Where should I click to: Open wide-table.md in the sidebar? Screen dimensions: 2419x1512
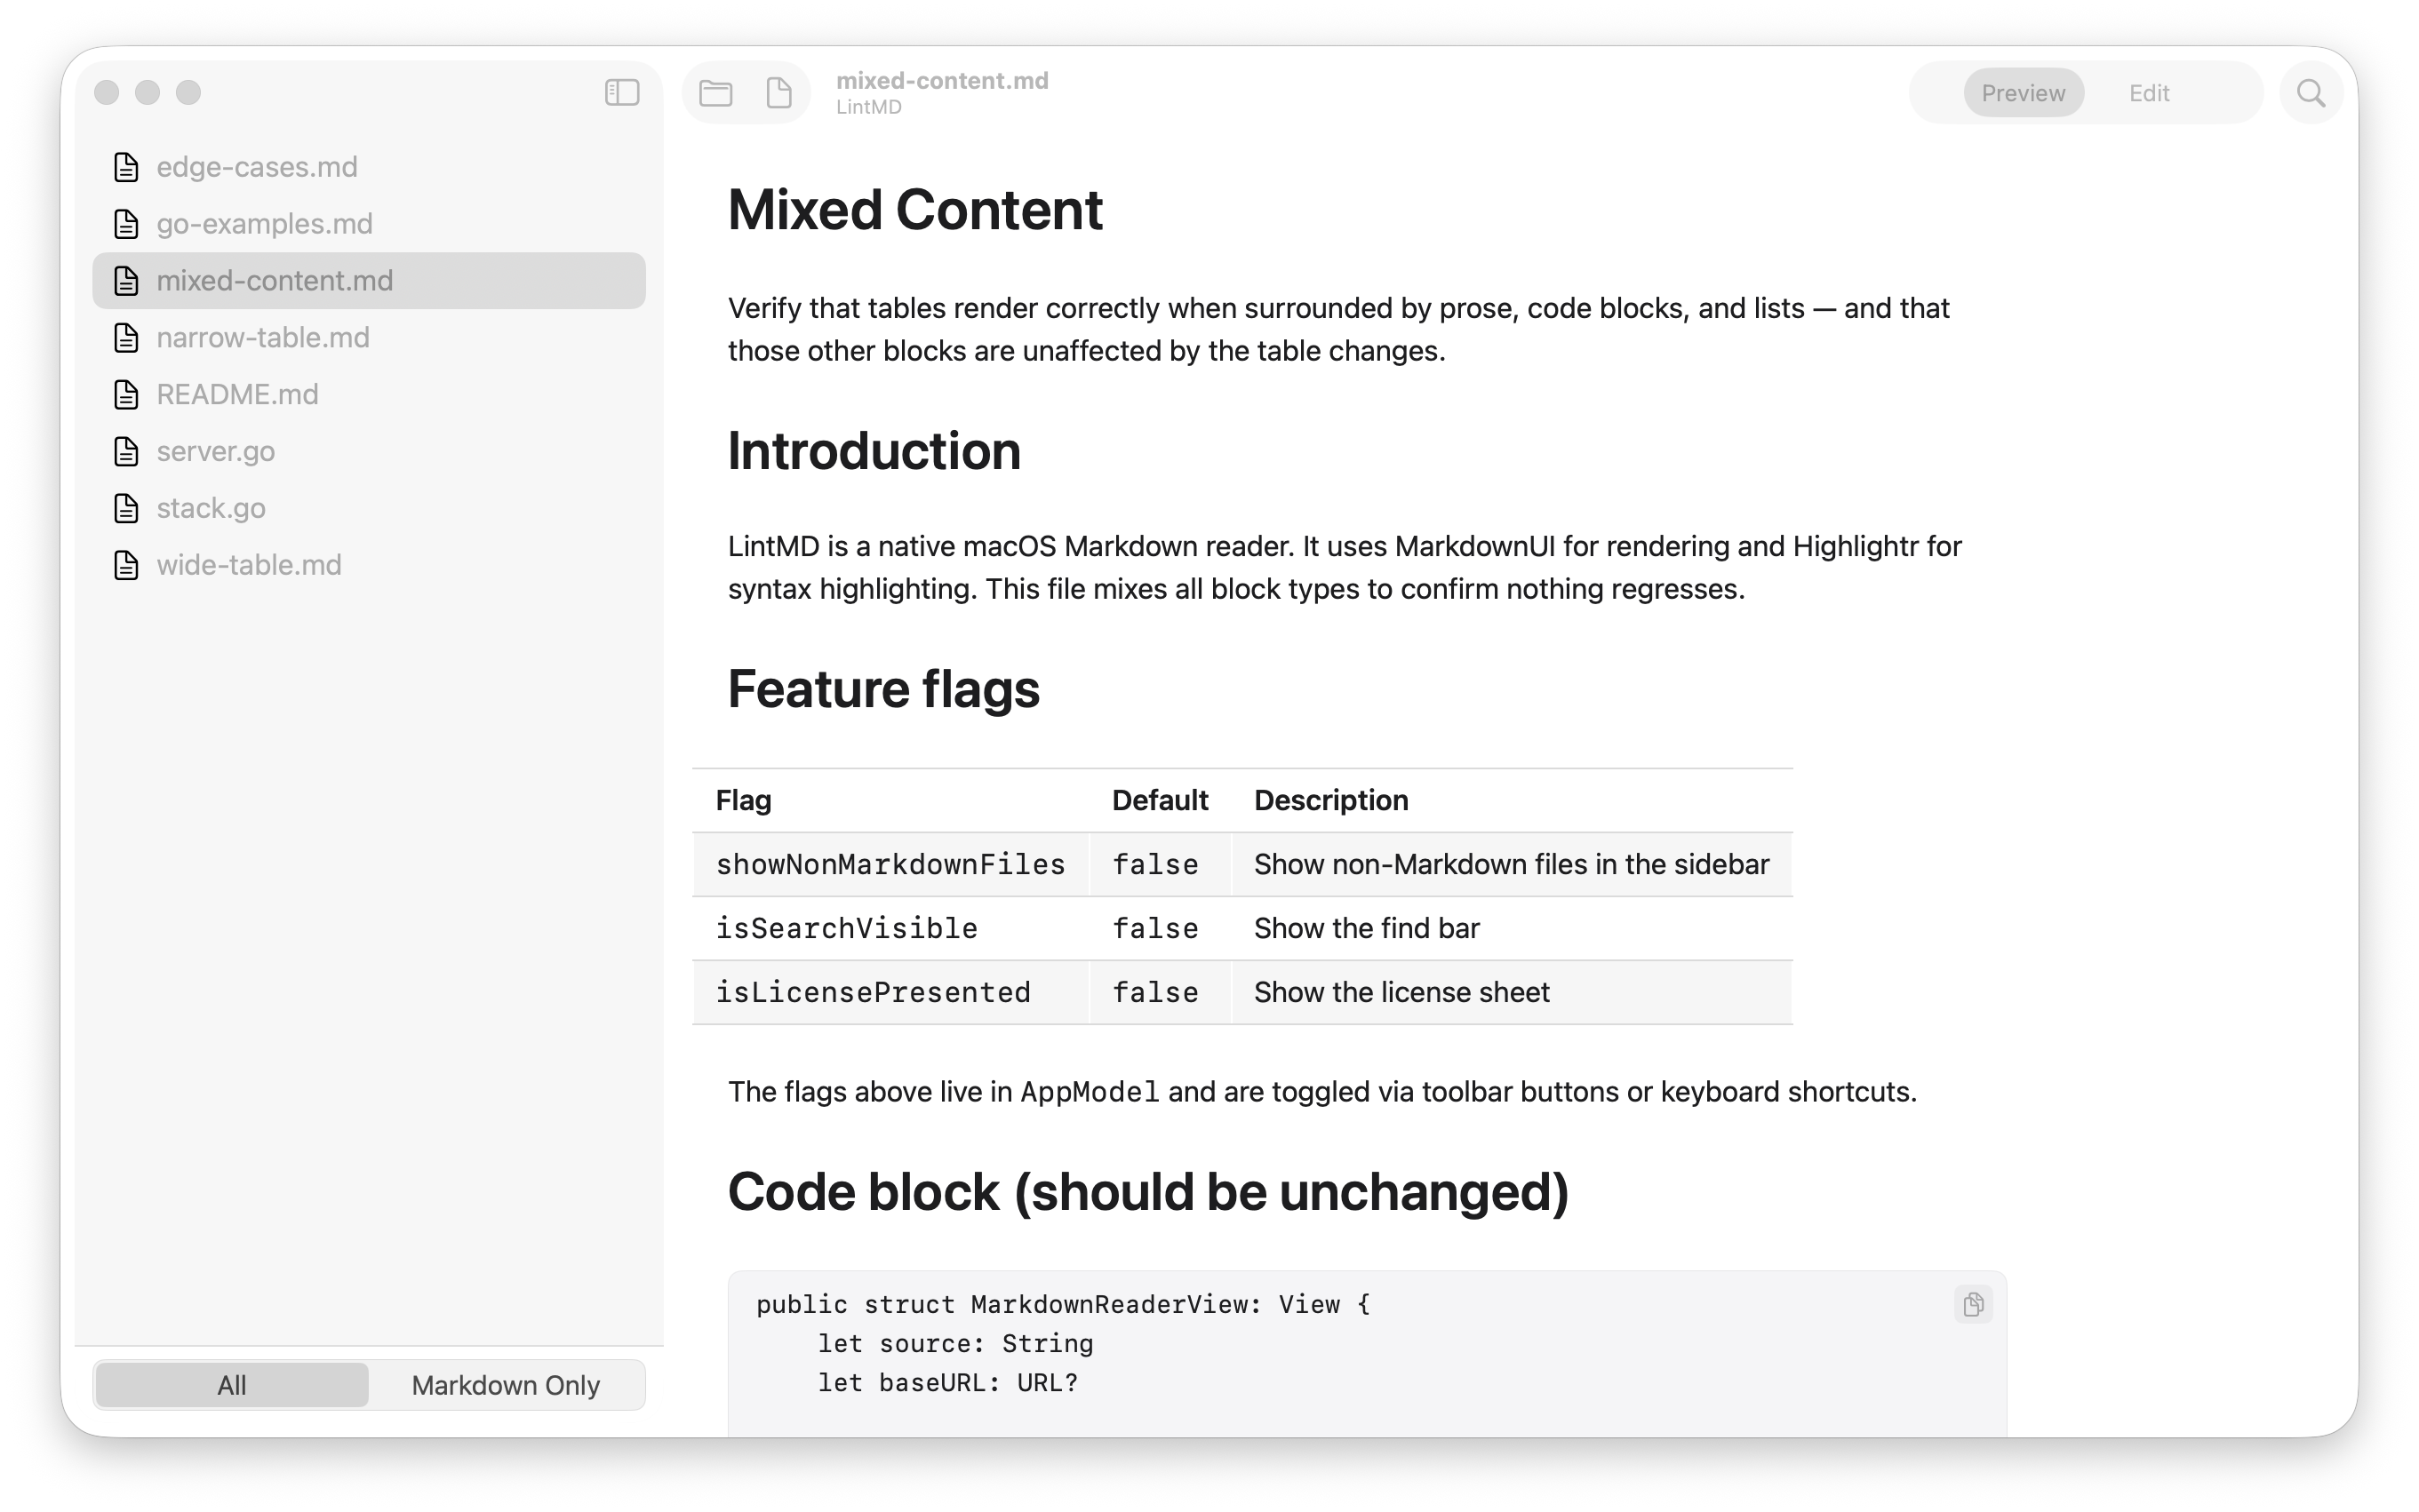coord(368,565)
